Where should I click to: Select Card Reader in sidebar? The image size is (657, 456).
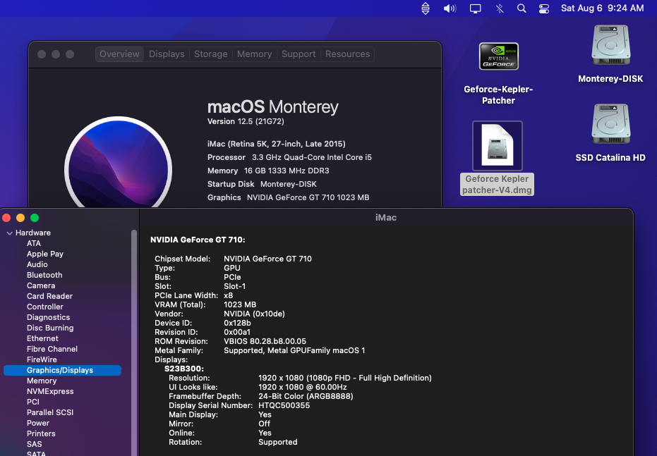[x=49, y=296]
